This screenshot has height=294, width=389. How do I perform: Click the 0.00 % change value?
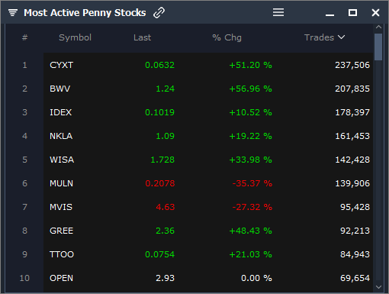pos(256,278)
